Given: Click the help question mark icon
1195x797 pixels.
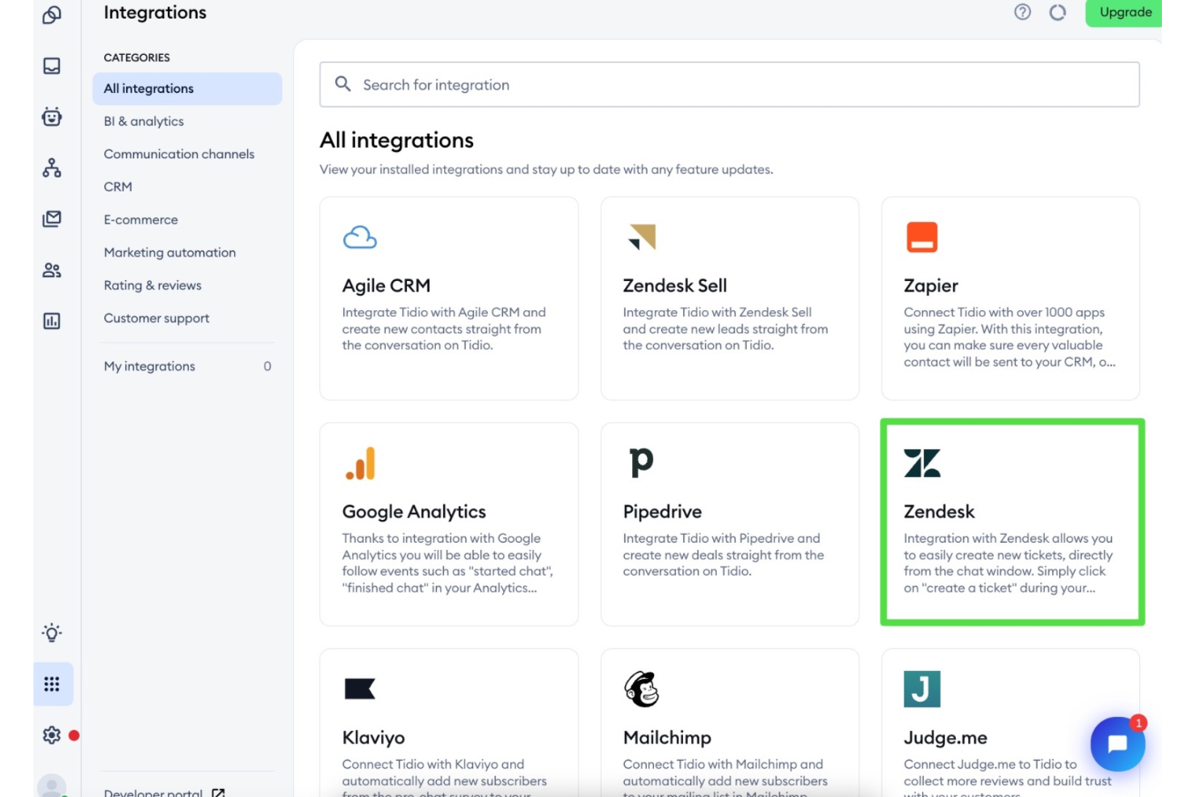Looking at the screenshot, I should (x=1022, y=12).
